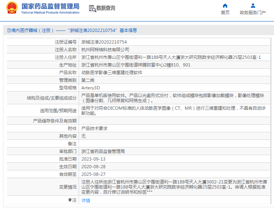The height and width of the screenshot is (210, 274).
Task: Click the 适用范围/预期用途 label
Action: point(58,111)
